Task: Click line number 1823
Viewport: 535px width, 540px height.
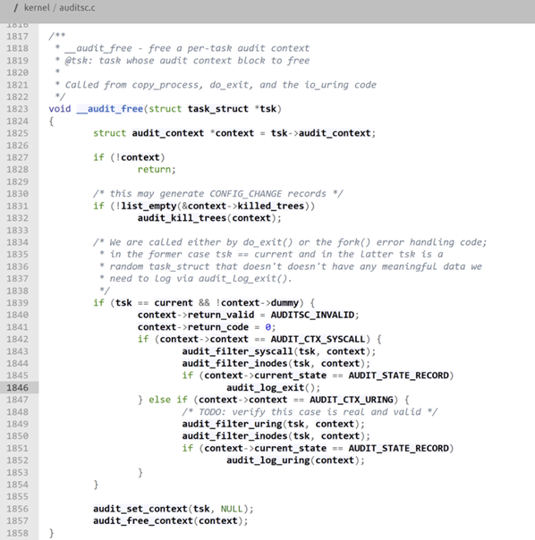Action: (17, 109)
